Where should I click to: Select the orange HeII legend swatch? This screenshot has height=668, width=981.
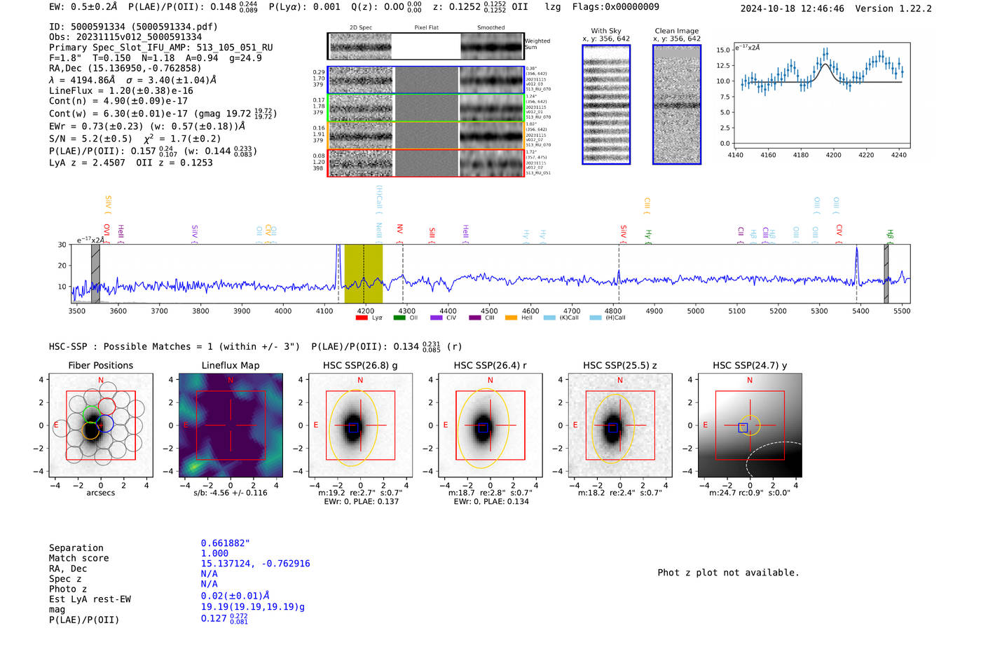[512, 318]
